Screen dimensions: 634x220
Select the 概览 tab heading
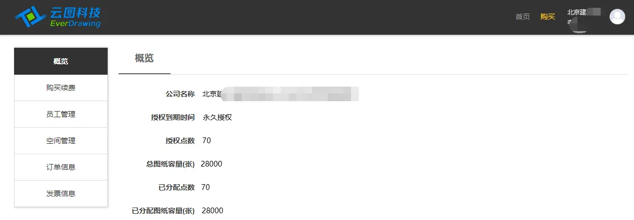[144, 58]
